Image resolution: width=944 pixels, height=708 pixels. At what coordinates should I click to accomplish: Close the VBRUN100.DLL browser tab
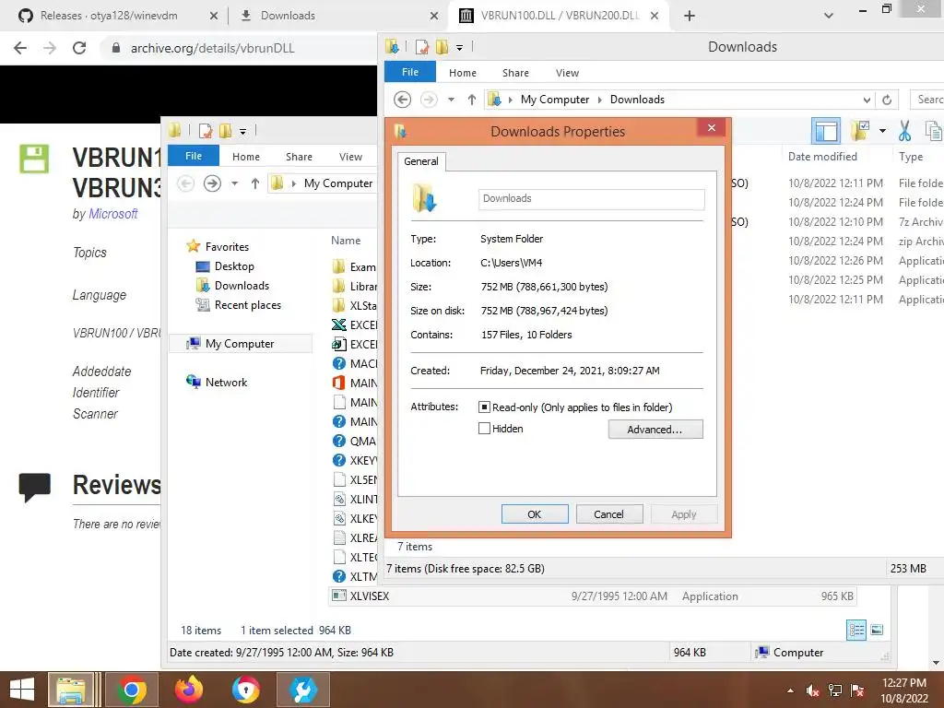pyautogui.click(x=655, y=16)
